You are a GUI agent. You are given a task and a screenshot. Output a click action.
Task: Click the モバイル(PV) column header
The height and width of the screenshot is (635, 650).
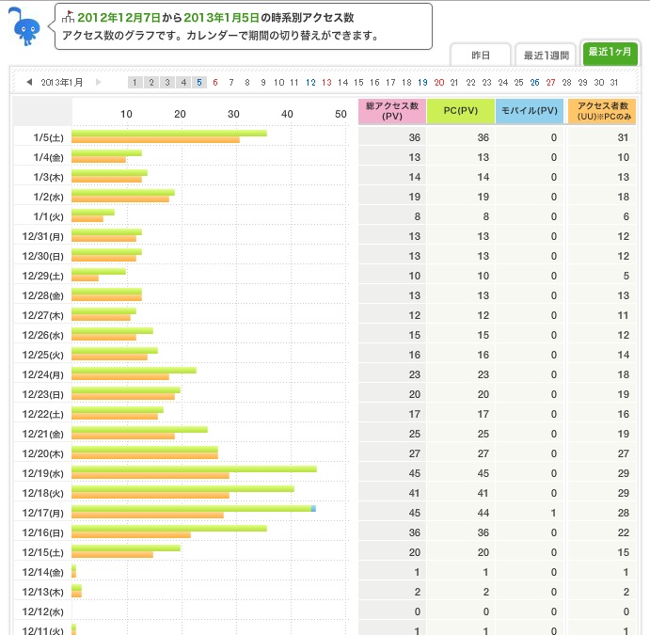pos(530,111)
